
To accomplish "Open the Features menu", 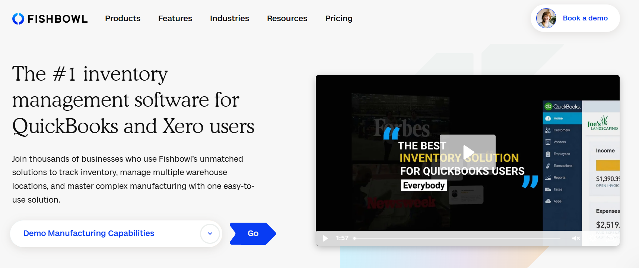I will coord(175,19).
